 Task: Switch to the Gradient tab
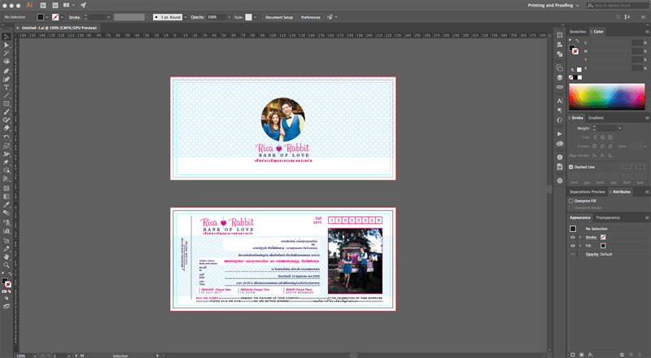tap(596, 118)
